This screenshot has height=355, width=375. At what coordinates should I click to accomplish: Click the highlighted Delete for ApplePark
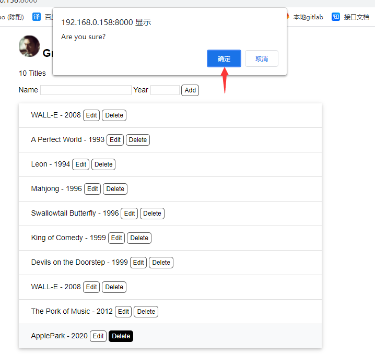pos(121,336)
